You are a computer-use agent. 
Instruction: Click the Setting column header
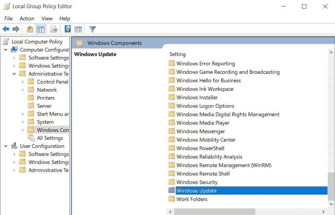[x=178, y=54]
